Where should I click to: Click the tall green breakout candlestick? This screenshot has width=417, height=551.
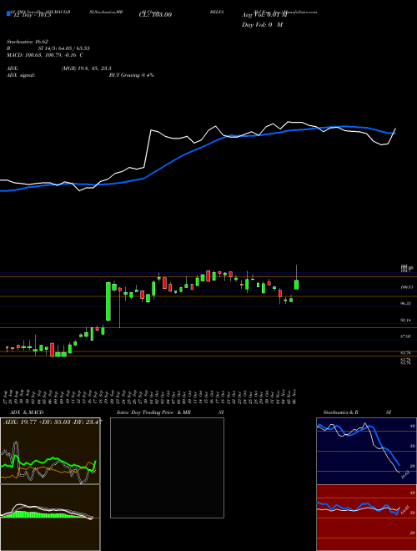[108, 301]
